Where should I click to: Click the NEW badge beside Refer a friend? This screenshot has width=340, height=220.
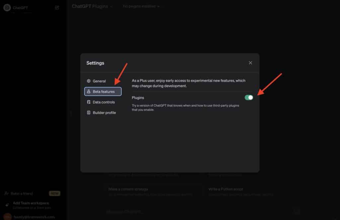click(55, 193)
